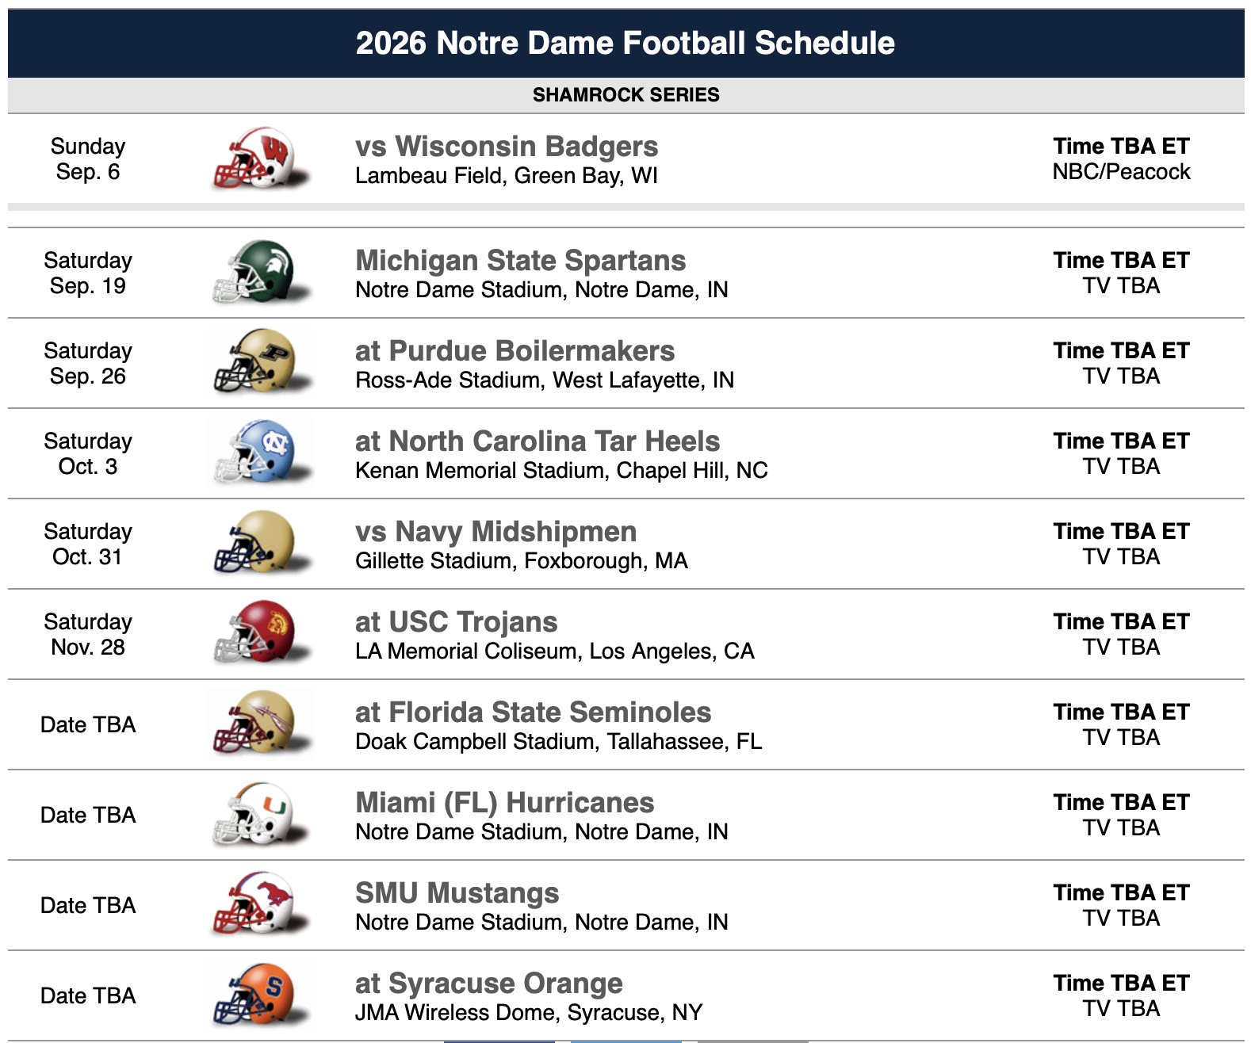Select the SMU Mustangs link
The width and height of the screenshot is (1251, 1043).
click(457, 893)
